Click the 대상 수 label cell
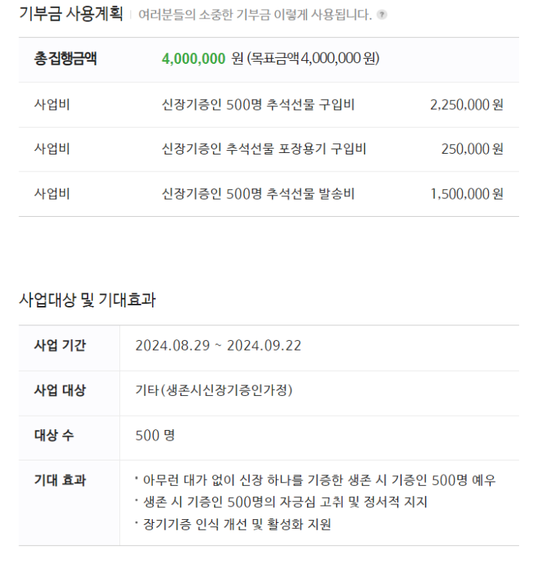551x583 pixels. coord(69,437)
